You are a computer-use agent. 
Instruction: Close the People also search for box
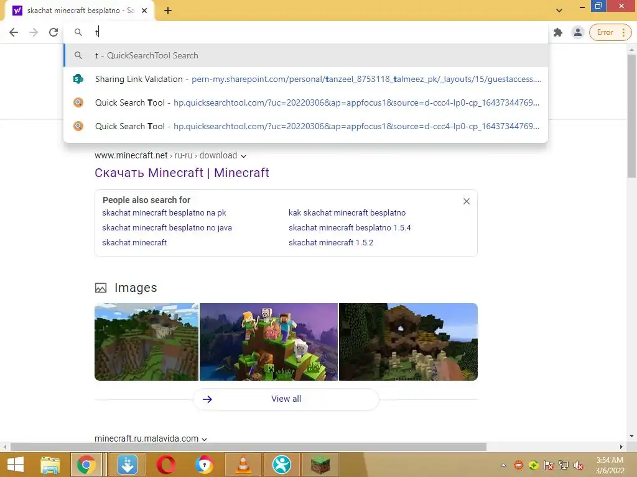tap(467, 201)
